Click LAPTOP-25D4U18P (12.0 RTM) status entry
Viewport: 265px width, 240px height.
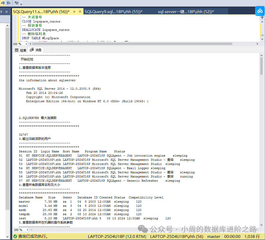(117, 236)
